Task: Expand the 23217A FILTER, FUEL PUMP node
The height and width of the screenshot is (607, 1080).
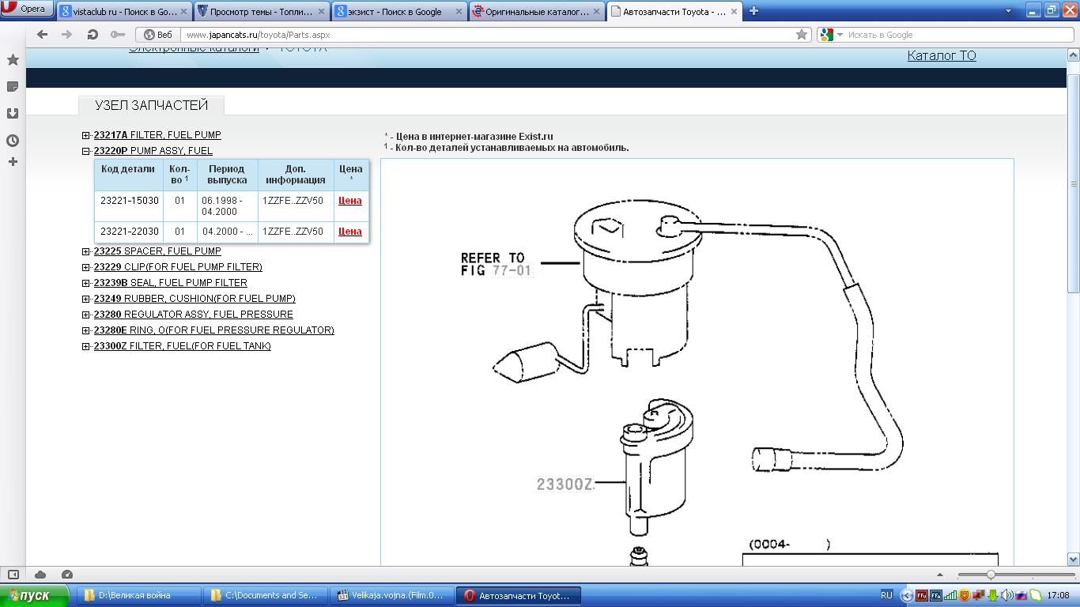Action: tap(86, 135)
